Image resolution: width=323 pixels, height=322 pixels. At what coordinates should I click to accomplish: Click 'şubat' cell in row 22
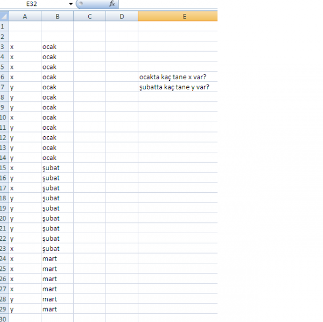57,239
